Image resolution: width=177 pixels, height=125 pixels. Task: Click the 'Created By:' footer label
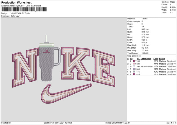click(x=6, y=123)
